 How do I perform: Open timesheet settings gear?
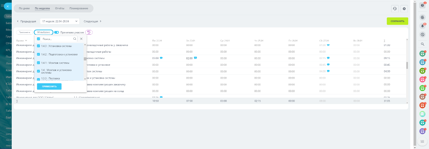pos(404,9)
